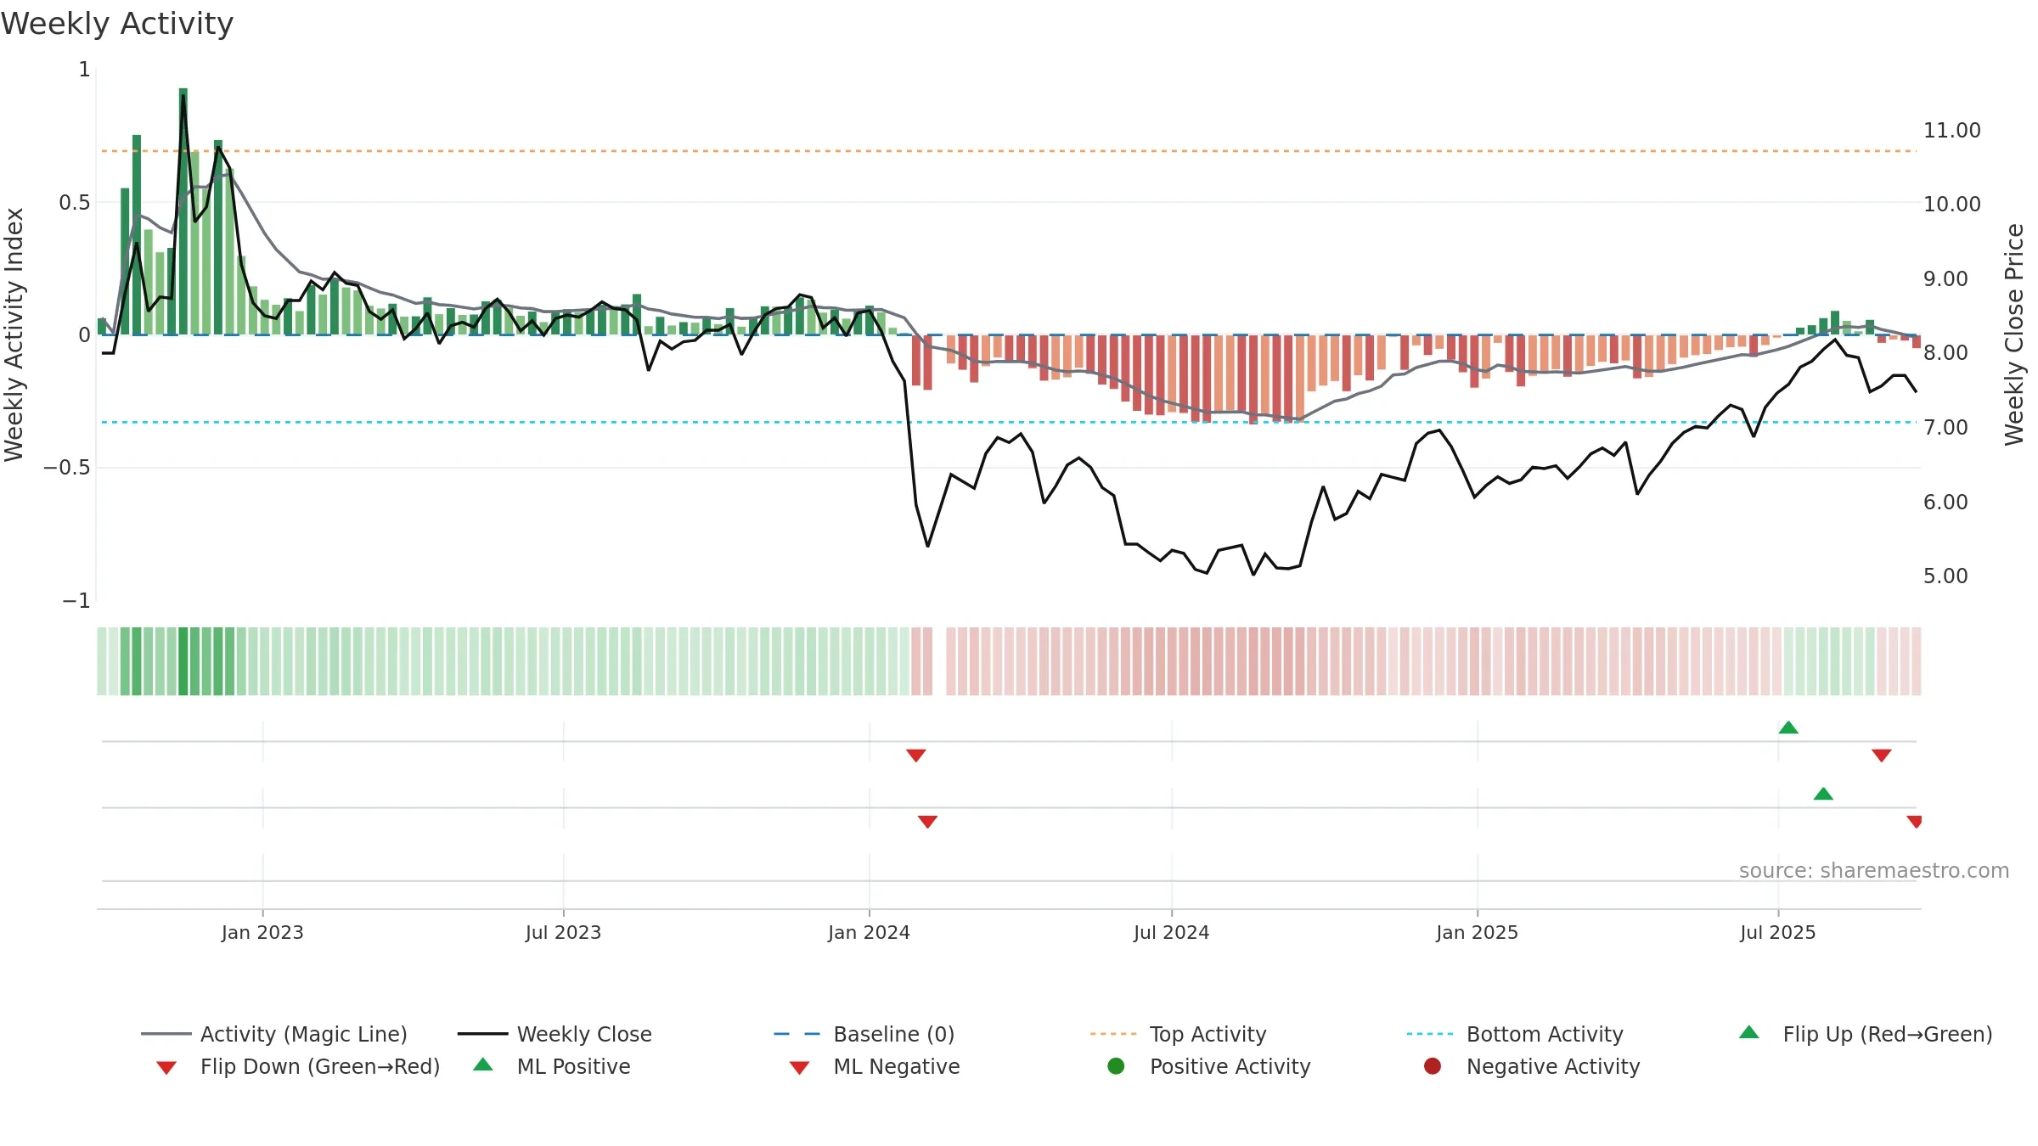Click the 7.00 price axis value
The image size is (2038, 1146).
click(x=1945, y=427)
